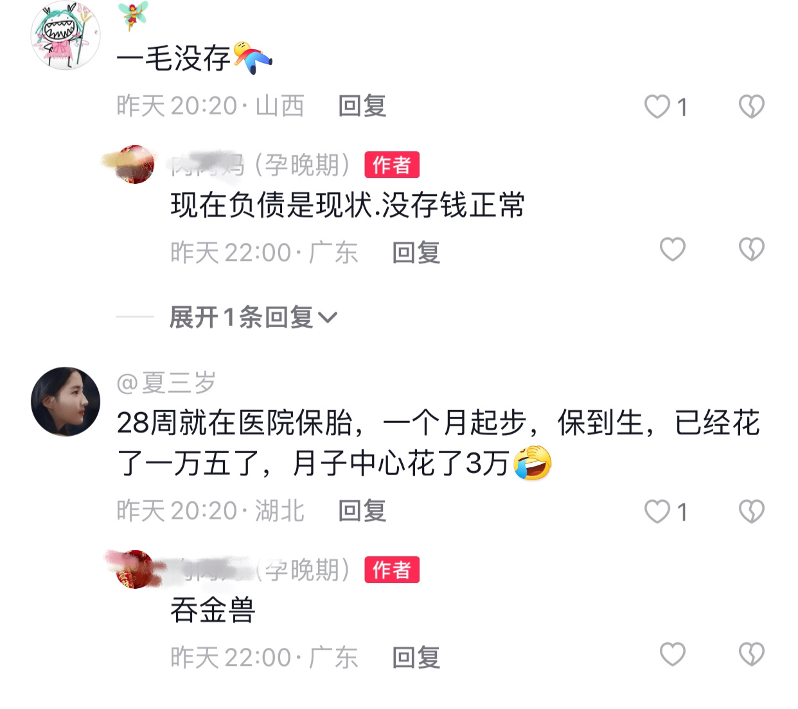The image size is (798, 709).
Task: Like the 夏三岁 comment about 月子中心
Action: click(657, 512)
